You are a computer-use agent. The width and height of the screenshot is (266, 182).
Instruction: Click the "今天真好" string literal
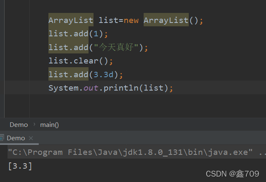click(x=116, y=47)
